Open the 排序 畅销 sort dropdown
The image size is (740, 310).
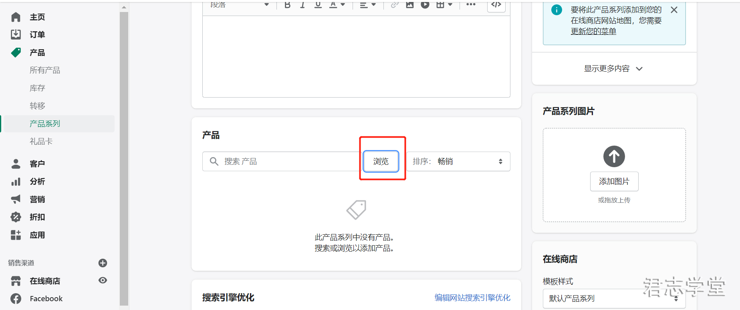(458, 161)
